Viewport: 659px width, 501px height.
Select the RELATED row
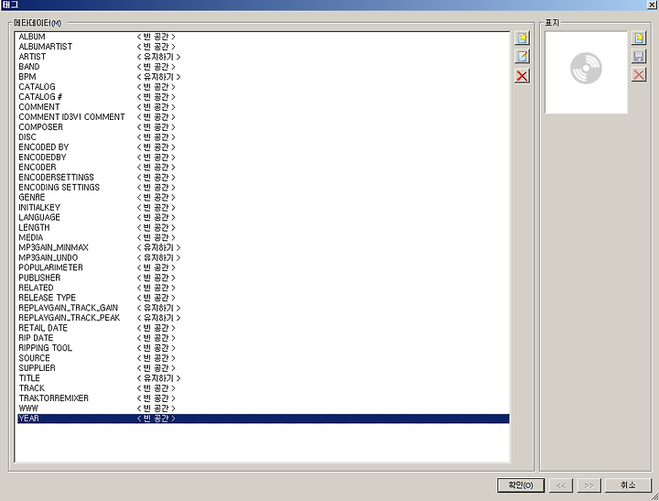pos(264,288)
